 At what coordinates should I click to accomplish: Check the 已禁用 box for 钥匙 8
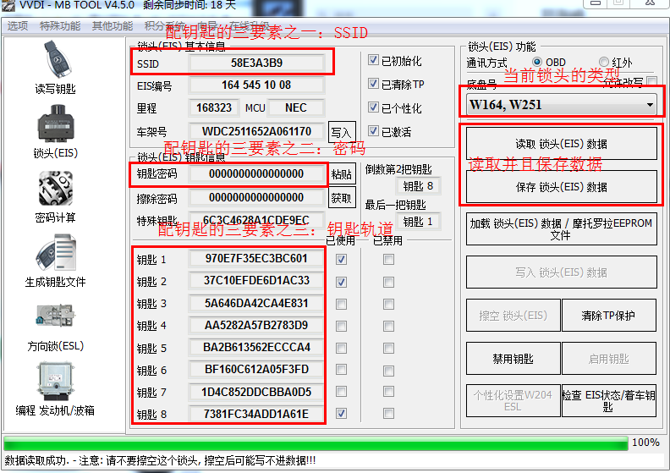388,414
